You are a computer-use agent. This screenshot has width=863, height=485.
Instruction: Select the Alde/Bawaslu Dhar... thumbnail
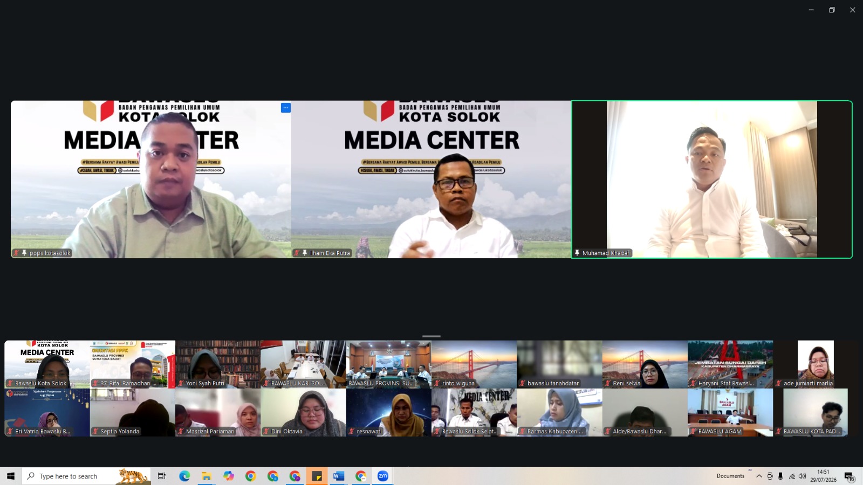[645, 413]
